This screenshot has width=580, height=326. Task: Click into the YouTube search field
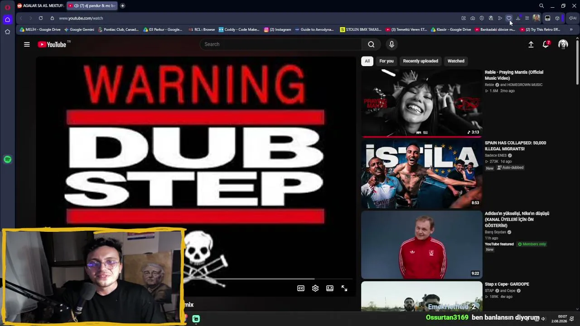point(281,44)
